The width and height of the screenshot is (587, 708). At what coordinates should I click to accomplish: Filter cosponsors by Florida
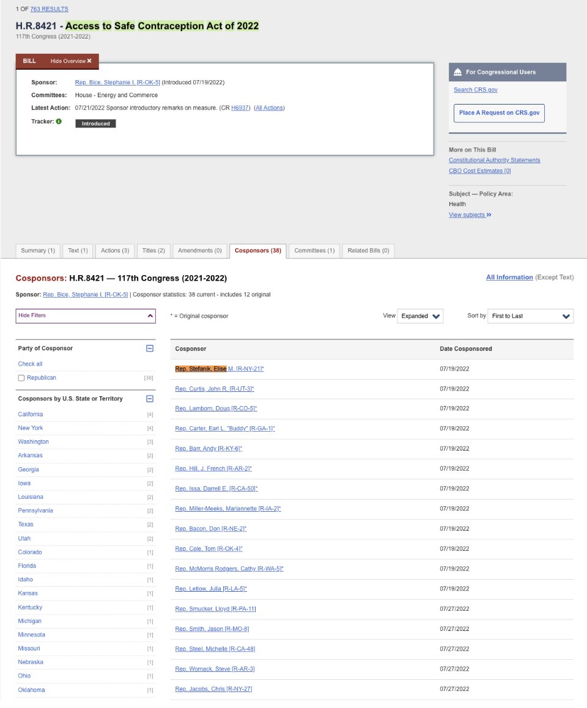click(27, 566)
